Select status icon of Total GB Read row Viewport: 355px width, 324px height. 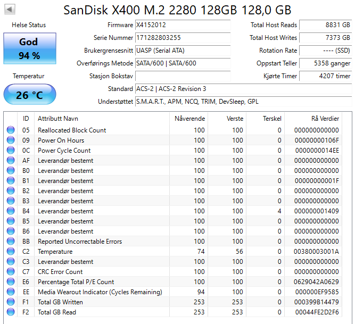click(x=11, y=312)
